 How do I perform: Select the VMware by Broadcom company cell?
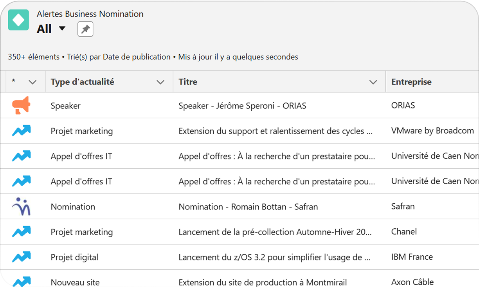[x=432, y=131]
